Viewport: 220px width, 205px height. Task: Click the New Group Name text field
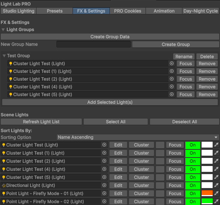coord(94,44)
